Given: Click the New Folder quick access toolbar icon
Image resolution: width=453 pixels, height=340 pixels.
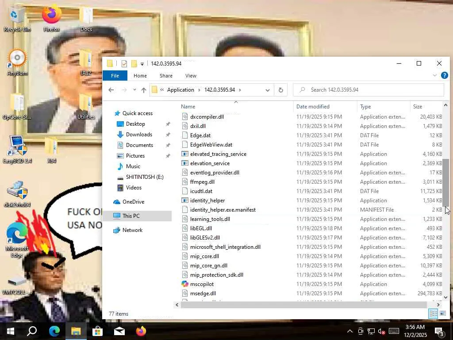Looking at the screenshot, I should pyautogui.click(x=134, y=64).
